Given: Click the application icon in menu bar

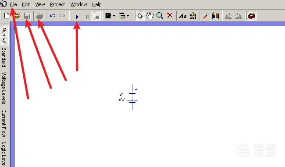Looking at the screenshot, I should point(3,4).
